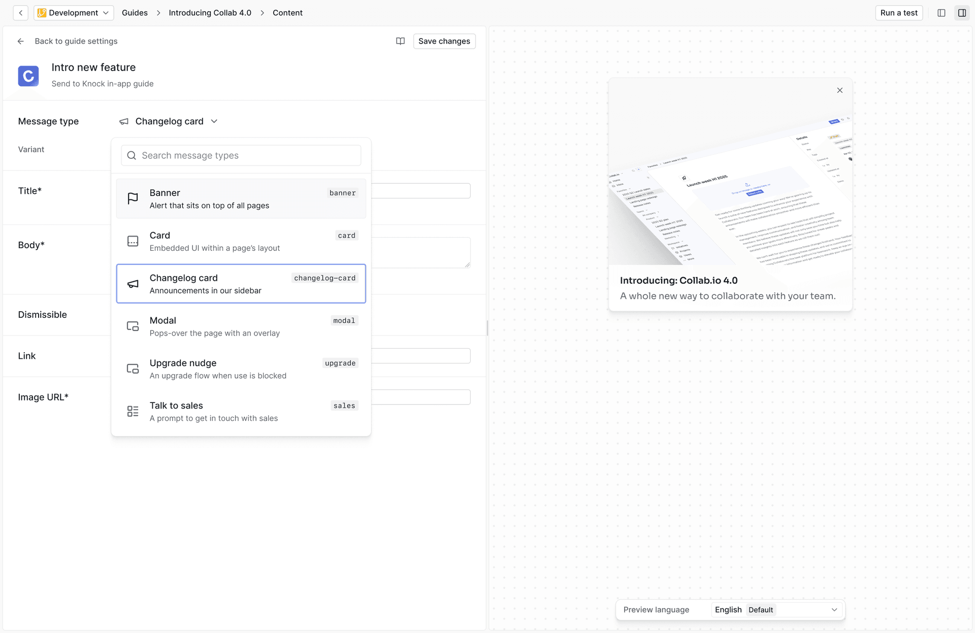This screenshot has height=633, width=975.
Task: Click the back arrow to guide settings
Action: [x=21, y=41]
